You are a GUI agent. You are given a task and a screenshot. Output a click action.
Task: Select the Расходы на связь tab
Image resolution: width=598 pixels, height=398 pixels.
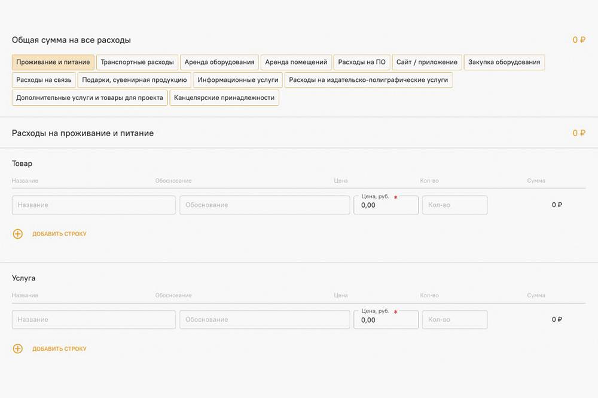pyautogui.click(x=44, y=80)
